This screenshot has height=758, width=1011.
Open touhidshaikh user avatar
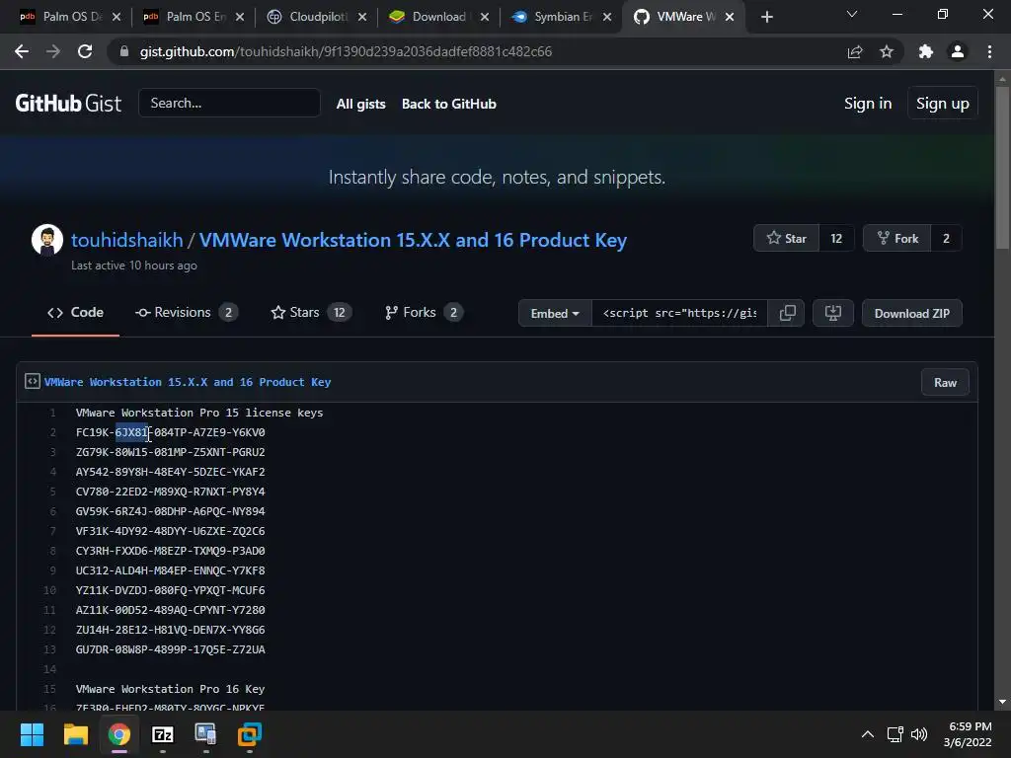(47, 240)
